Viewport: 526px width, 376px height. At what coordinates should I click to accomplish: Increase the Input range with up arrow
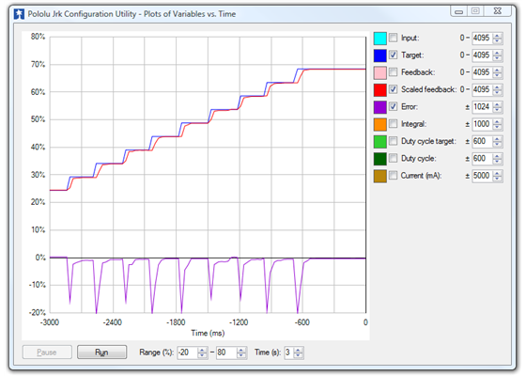497,36
